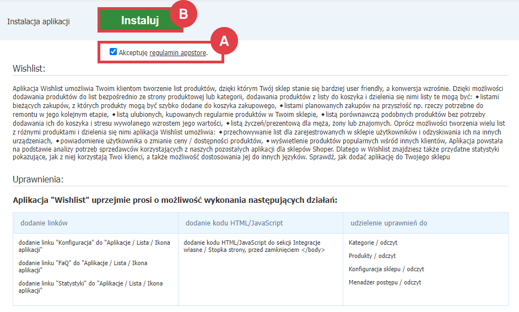
Task: Open the regulamin appstore link
Action: (x=178, y=53)
